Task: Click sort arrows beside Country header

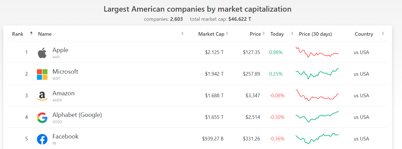Action: coord(383,34)
